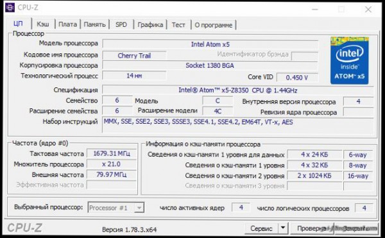
Task: Click the Версия 1.78.3.x64 text
Action: [x=130, y=230]
